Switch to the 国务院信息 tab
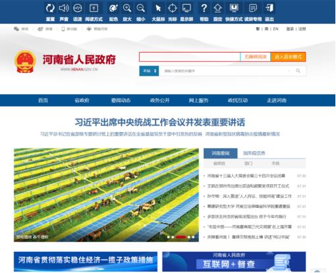336x273 pixels. [254, 153]
